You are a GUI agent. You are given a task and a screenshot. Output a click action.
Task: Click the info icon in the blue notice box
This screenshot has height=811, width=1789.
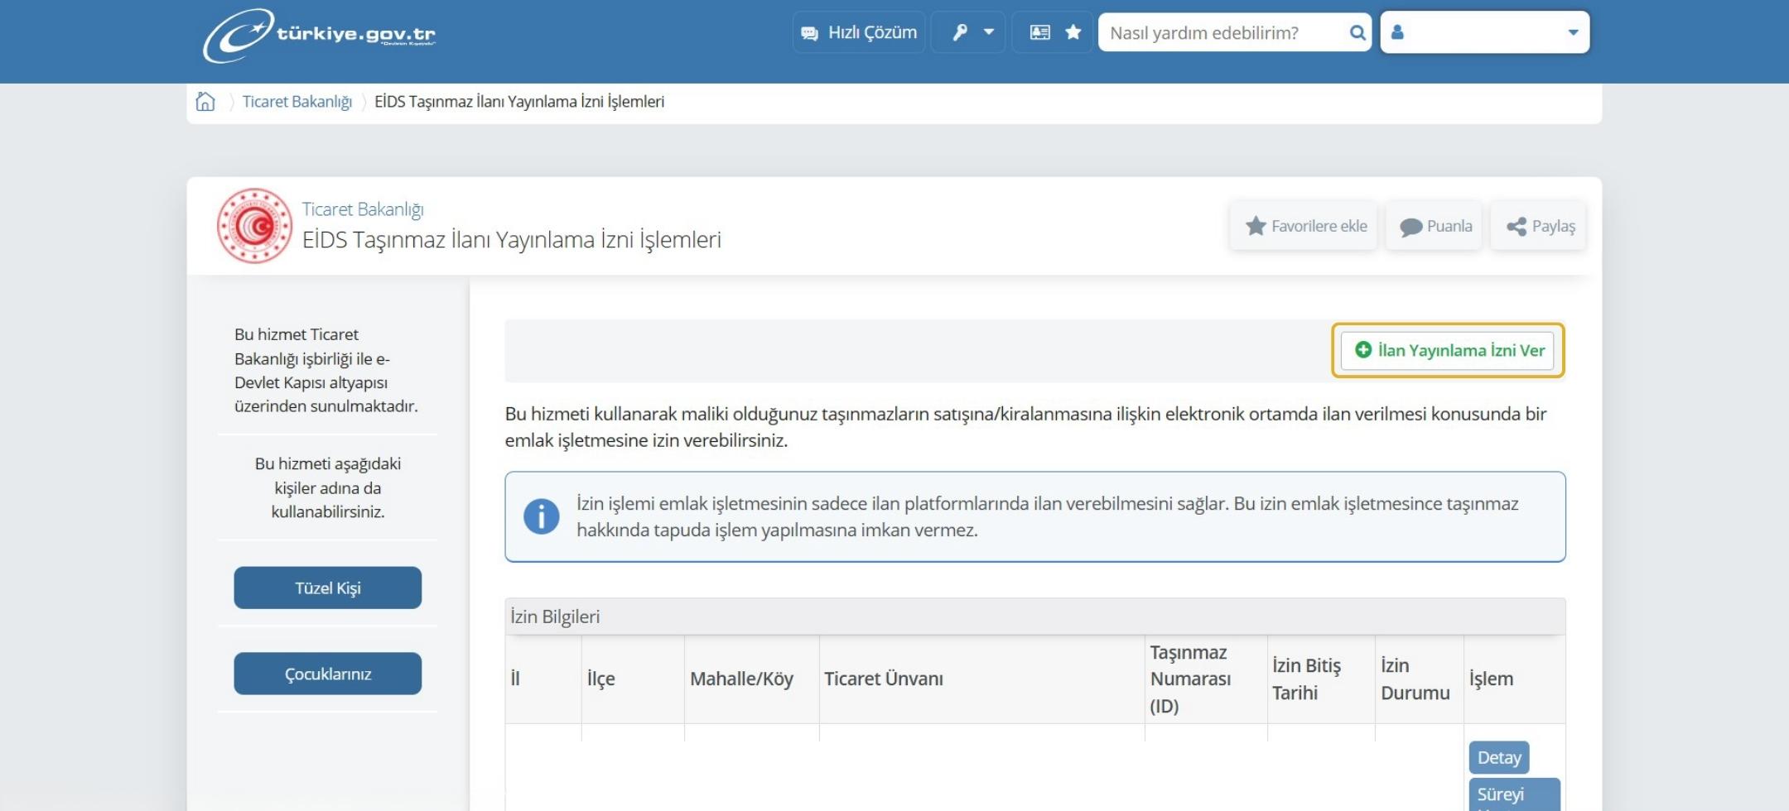pos(540,517)
